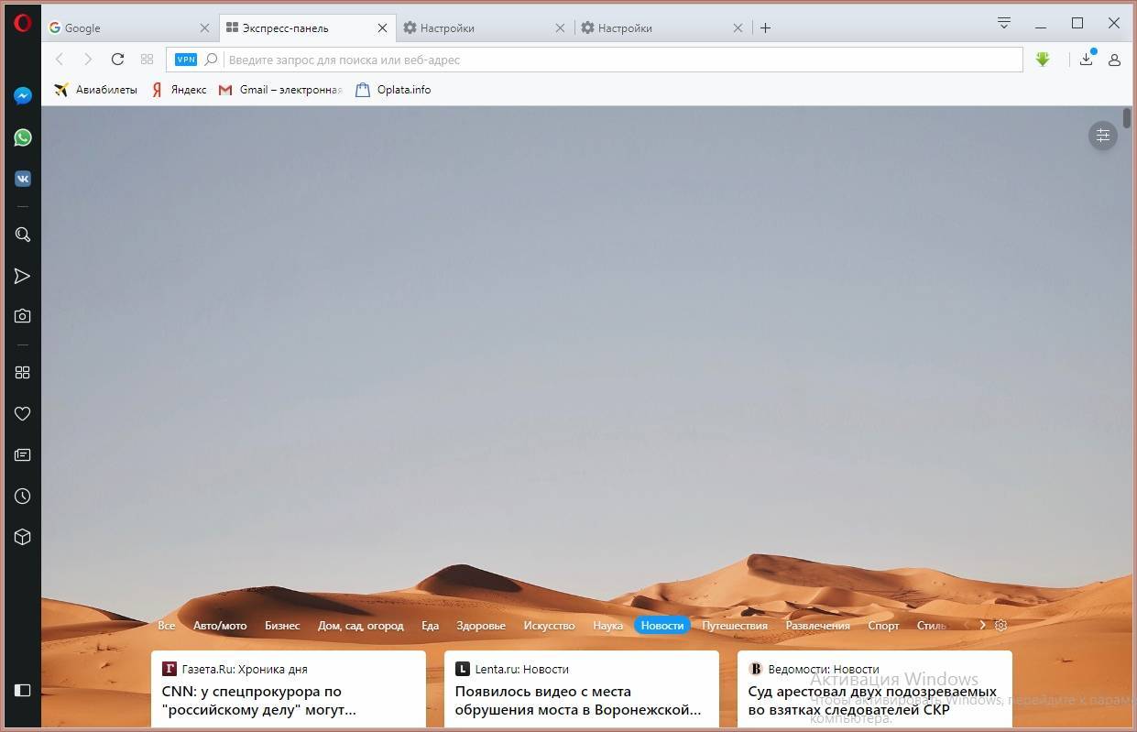Switch to the second Настройки tab

[x=663, y=28]
